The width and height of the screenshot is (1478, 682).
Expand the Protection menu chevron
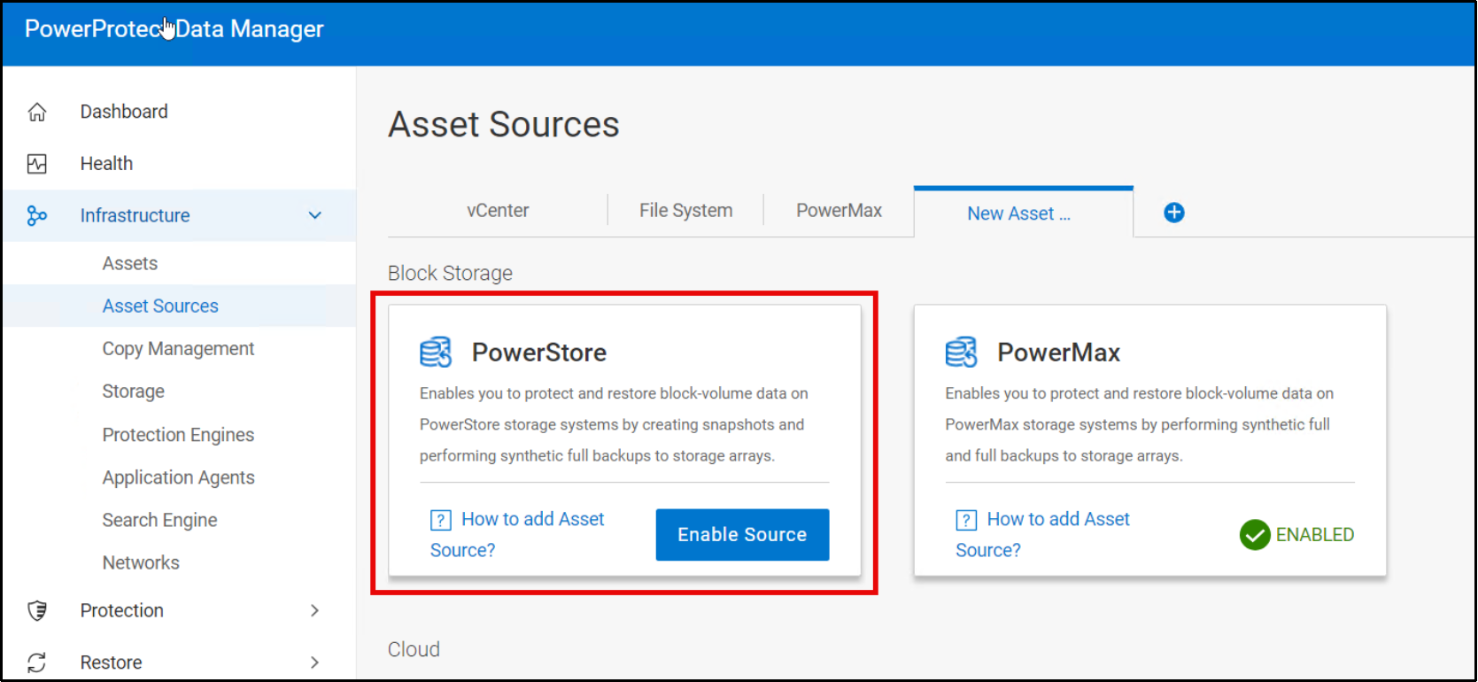coord(315,610)
